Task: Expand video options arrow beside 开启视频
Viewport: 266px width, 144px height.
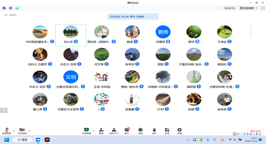Action: tap(29, 131)
